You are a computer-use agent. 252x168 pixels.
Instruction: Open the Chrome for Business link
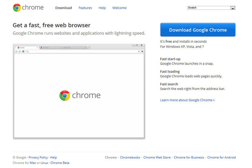coord(189,157)
